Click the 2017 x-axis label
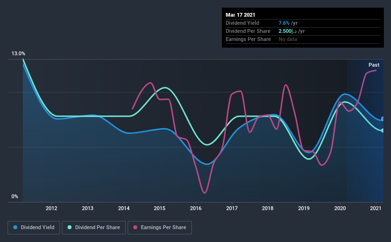 232,208
